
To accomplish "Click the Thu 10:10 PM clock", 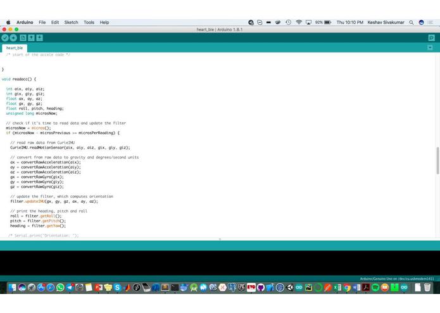I will [x=349, y=22].
